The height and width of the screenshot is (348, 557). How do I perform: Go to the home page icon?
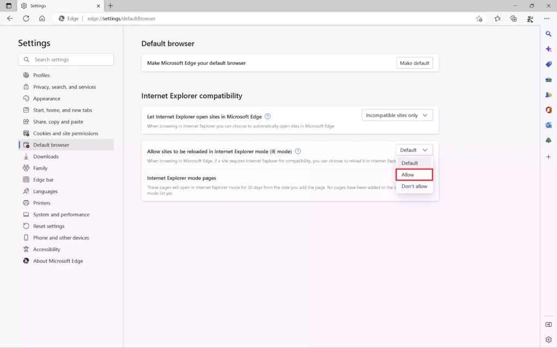pyautogui.click(x=42, y=18)
